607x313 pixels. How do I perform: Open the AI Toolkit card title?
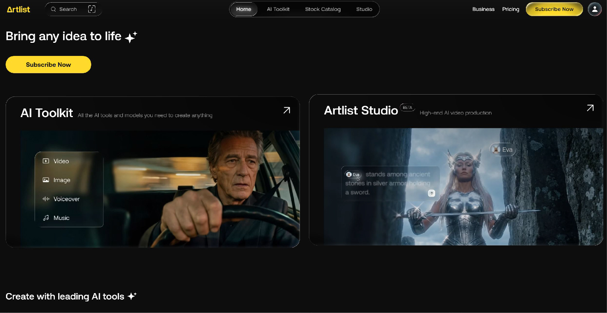47,113
